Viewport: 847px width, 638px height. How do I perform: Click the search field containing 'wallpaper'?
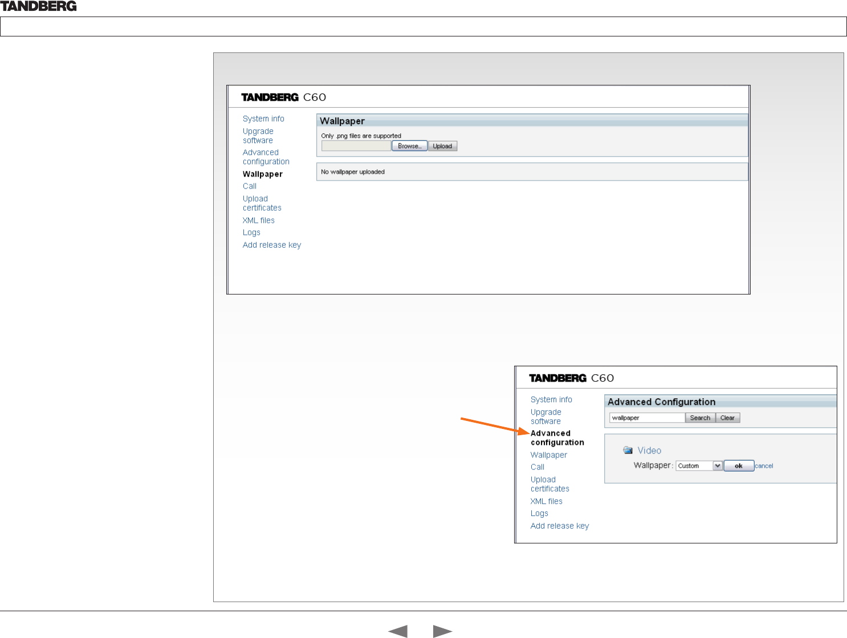(648, 418)
